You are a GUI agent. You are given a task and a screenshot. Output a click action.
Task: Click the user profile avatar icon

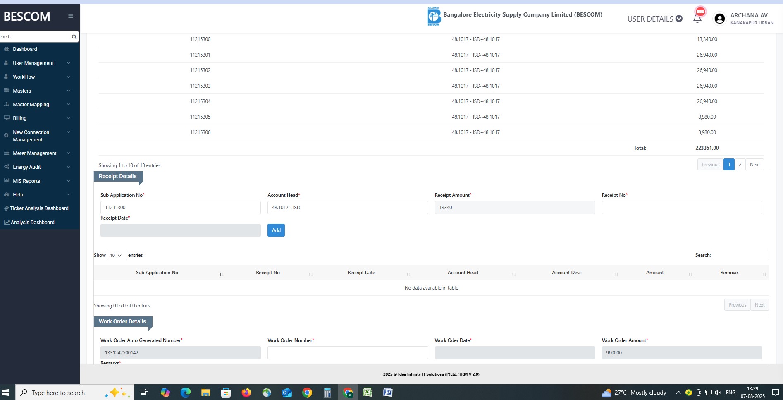tap(719, 19)
